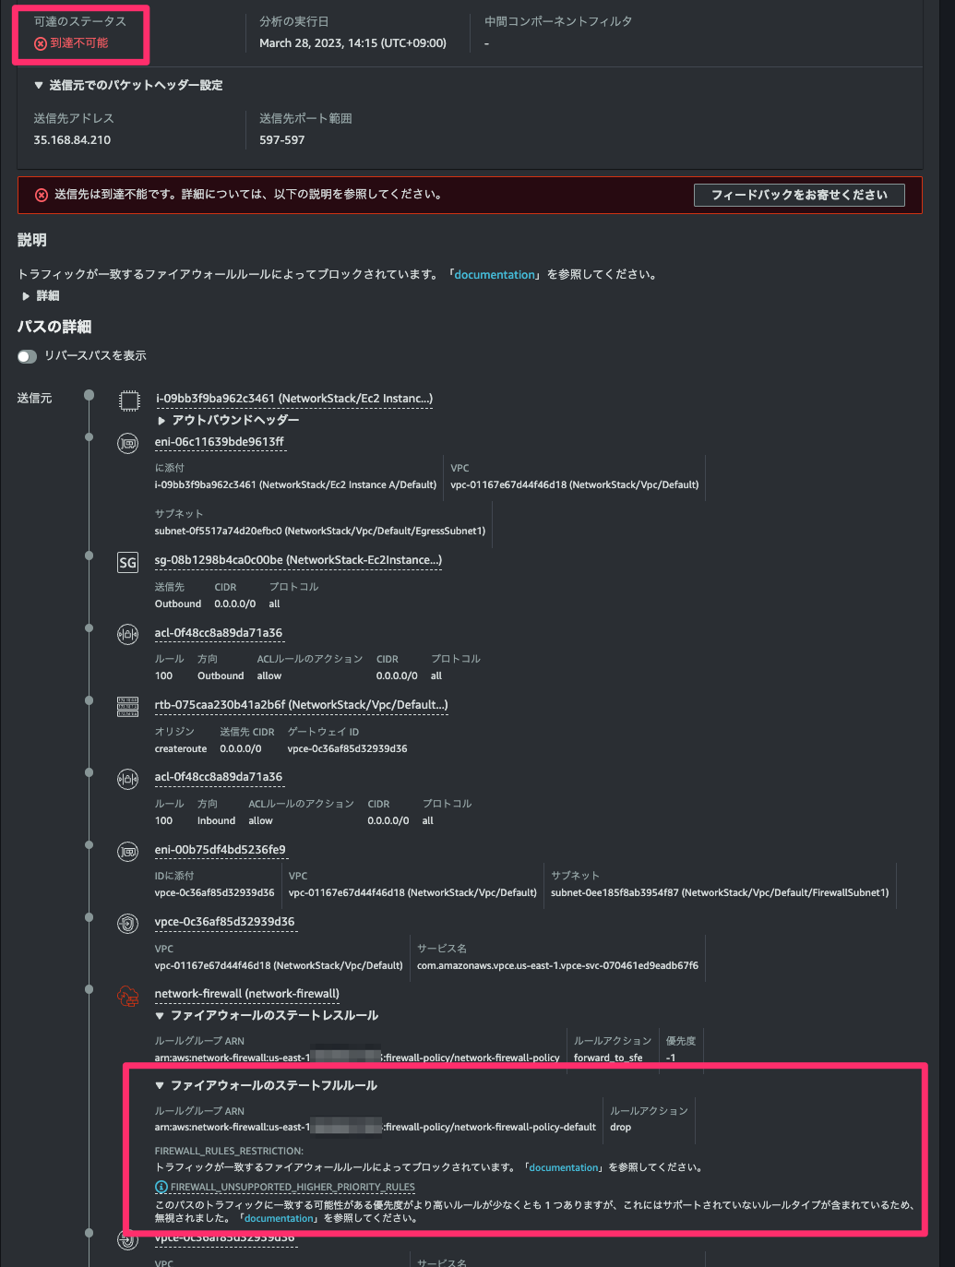Open rtb-075caa230b41a2b6f route table link

pyautogui.click(x=301, y=705)
